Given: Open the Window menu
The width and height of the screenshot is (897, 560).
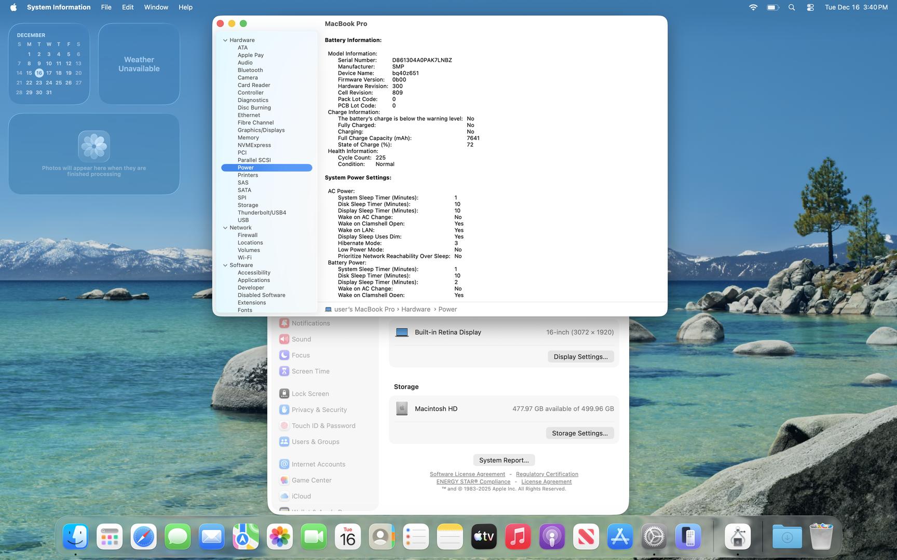Looking at the screenshot, I should tap(156, 7).
